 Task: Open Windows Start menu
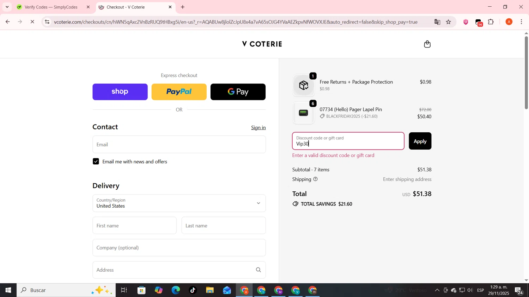coord(8,290)
